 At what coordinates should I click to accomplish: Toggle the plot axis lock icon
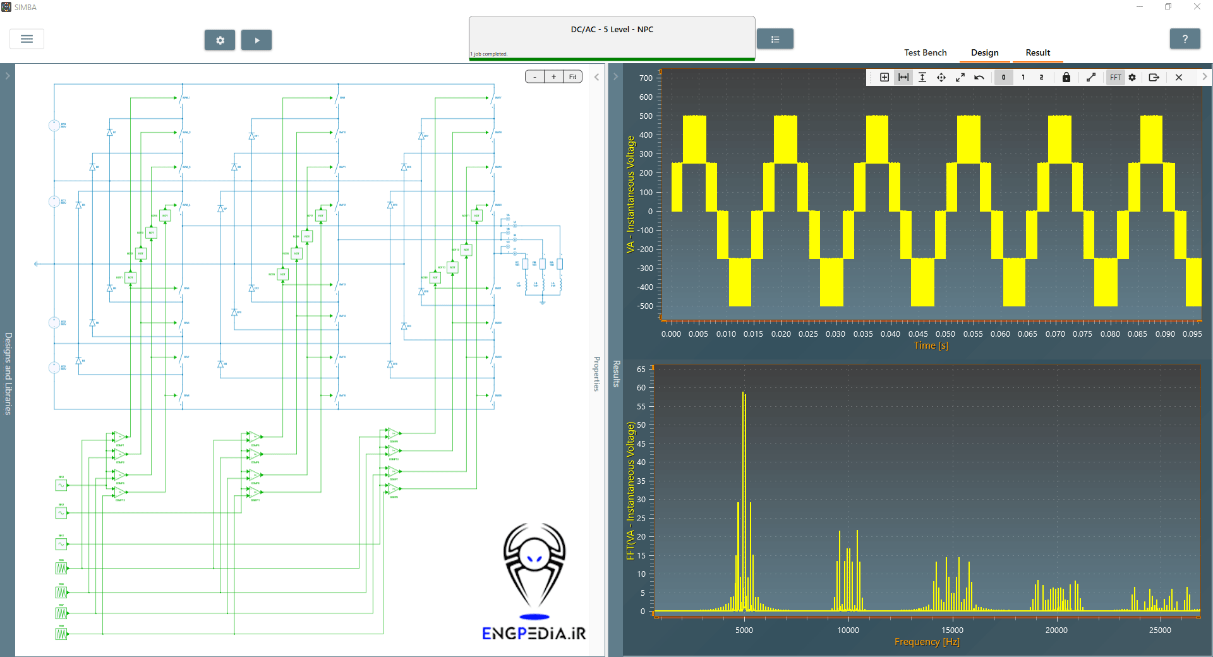click(1066, 77)
